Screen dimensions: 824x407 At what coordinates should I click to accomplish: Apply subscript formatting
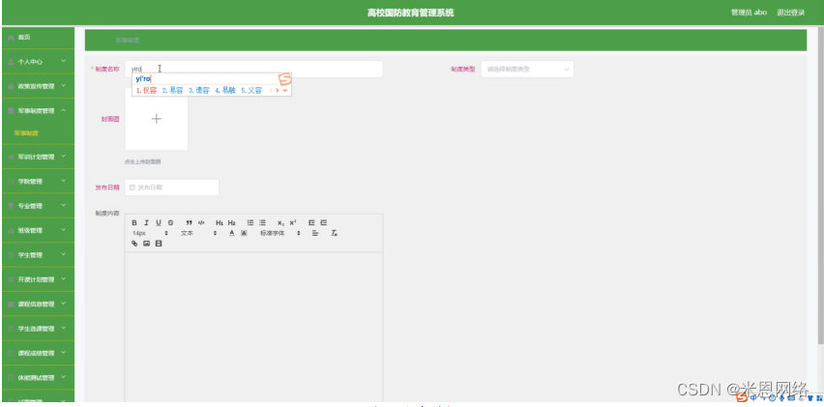pyautogui.click(x=280, y=222)
